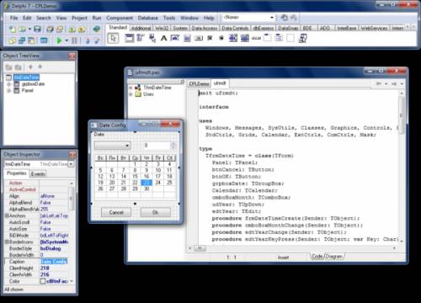Select the Button component icon
The image size is (421, 303).
199,38
